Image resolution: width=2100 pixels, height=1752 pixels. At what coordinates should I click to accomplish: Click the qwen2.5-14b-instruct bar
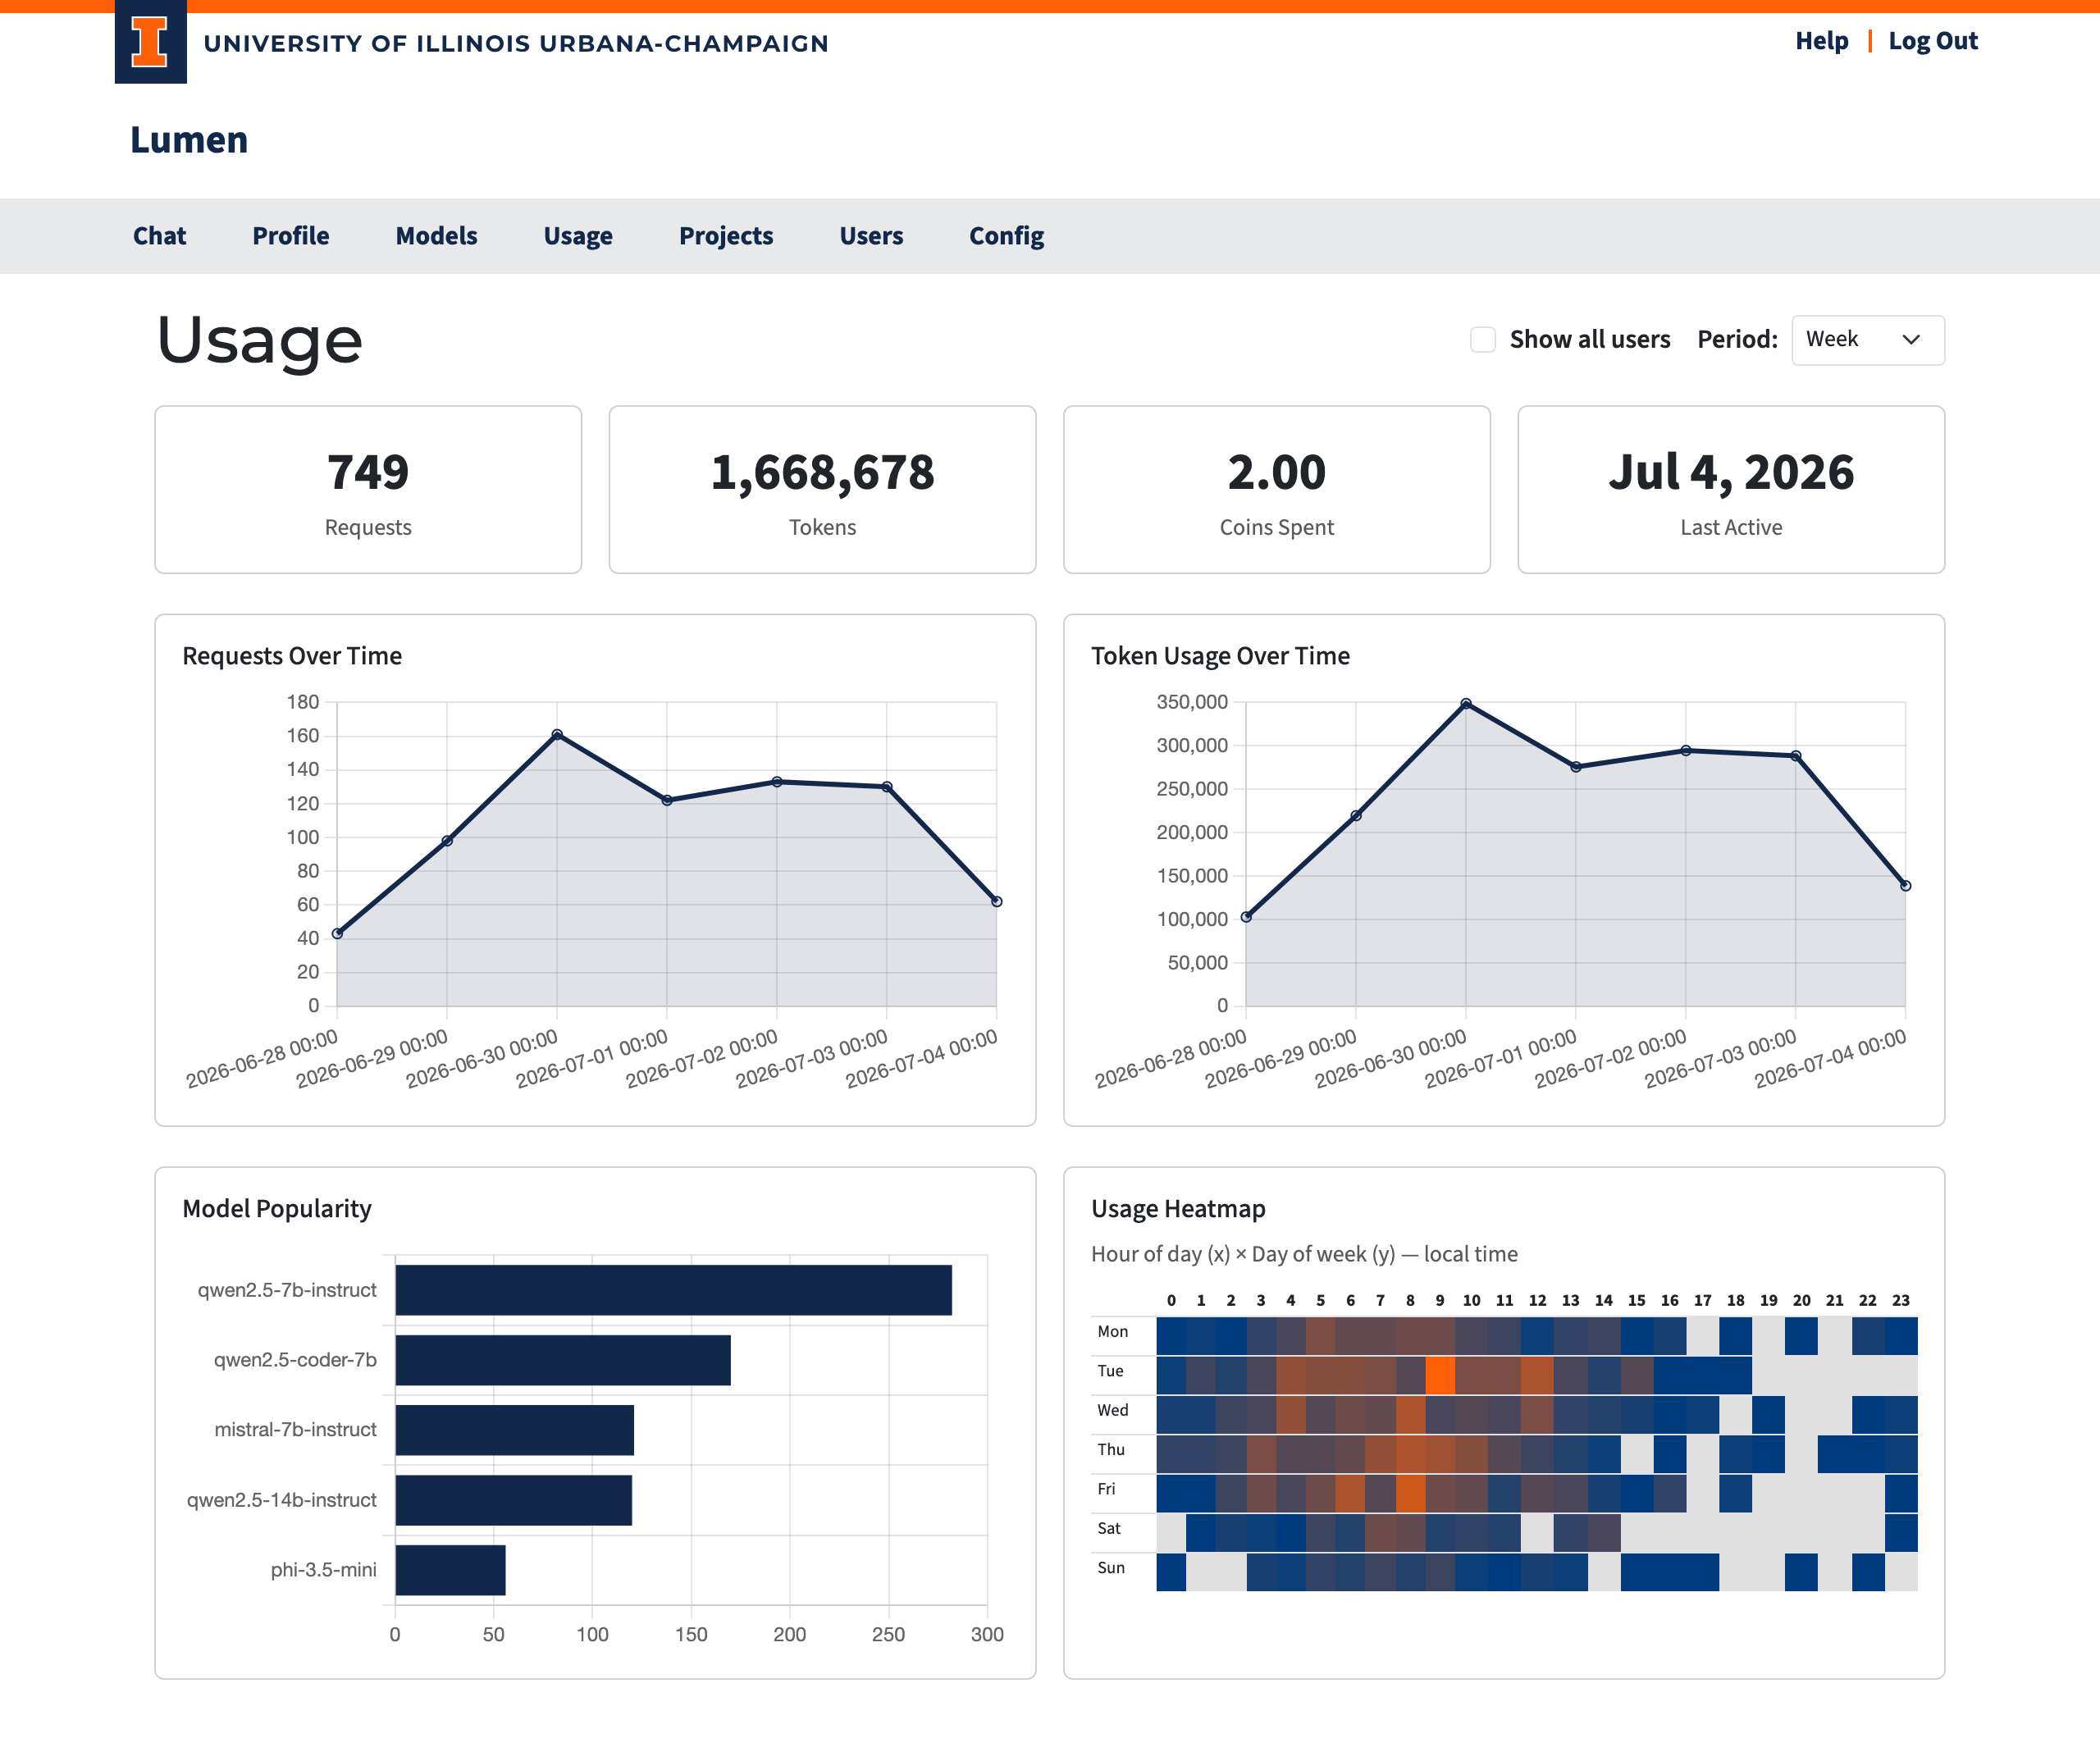[514, 1500]
